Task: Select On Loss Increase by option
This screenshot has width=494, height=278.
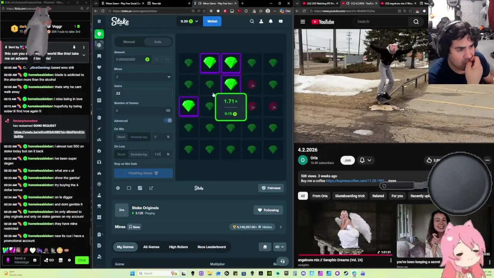Action: pyautogui.click(x=139, y=154)
